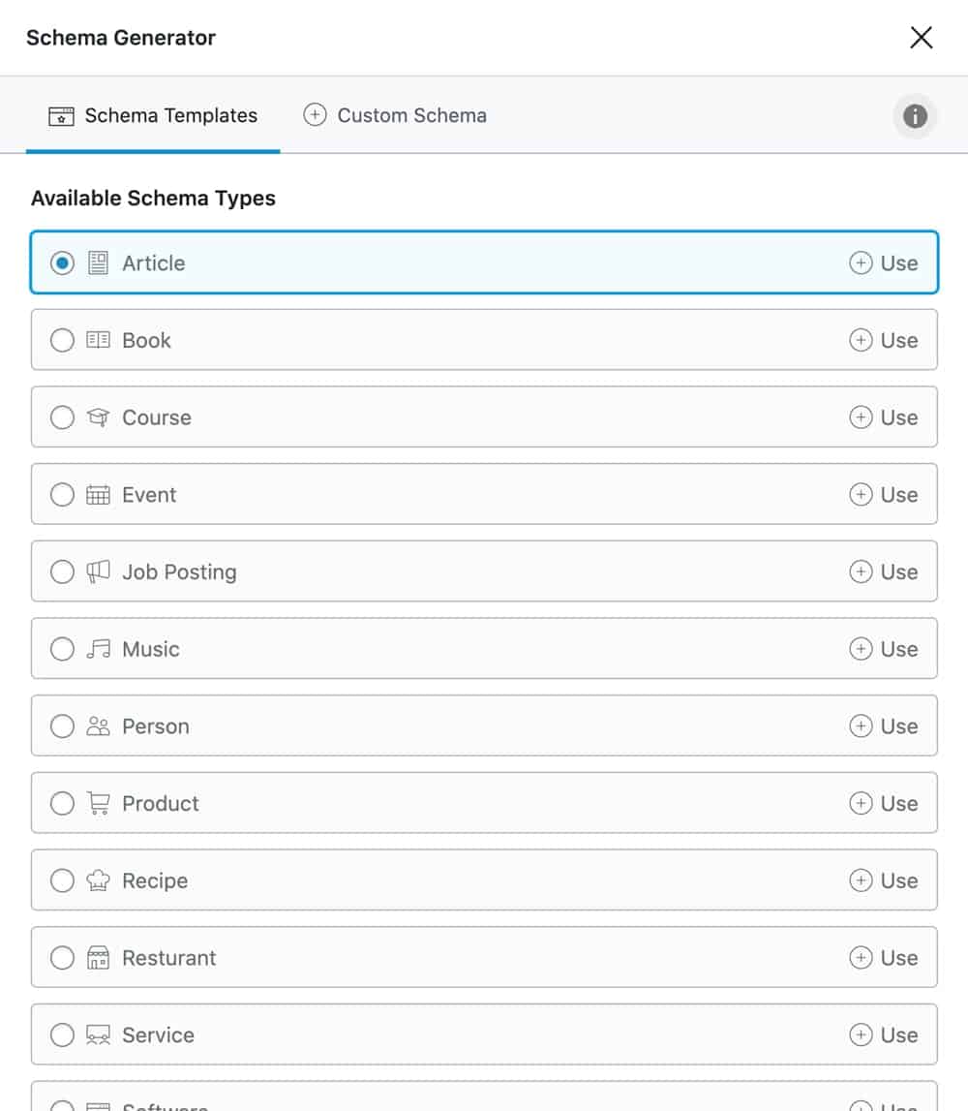Close the Schema Generator dialog
968x1111 pixels.
coord(921,37)
